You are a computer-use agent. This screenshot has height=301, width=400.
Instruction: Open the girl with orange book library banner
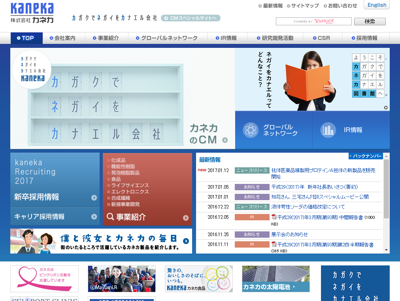point(312,80)
